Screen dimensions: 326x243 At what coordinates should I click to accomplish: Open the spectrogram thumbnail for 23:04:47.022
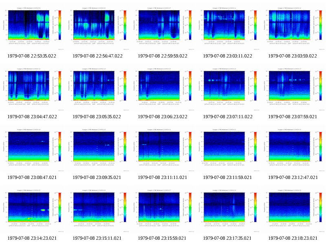32,88
